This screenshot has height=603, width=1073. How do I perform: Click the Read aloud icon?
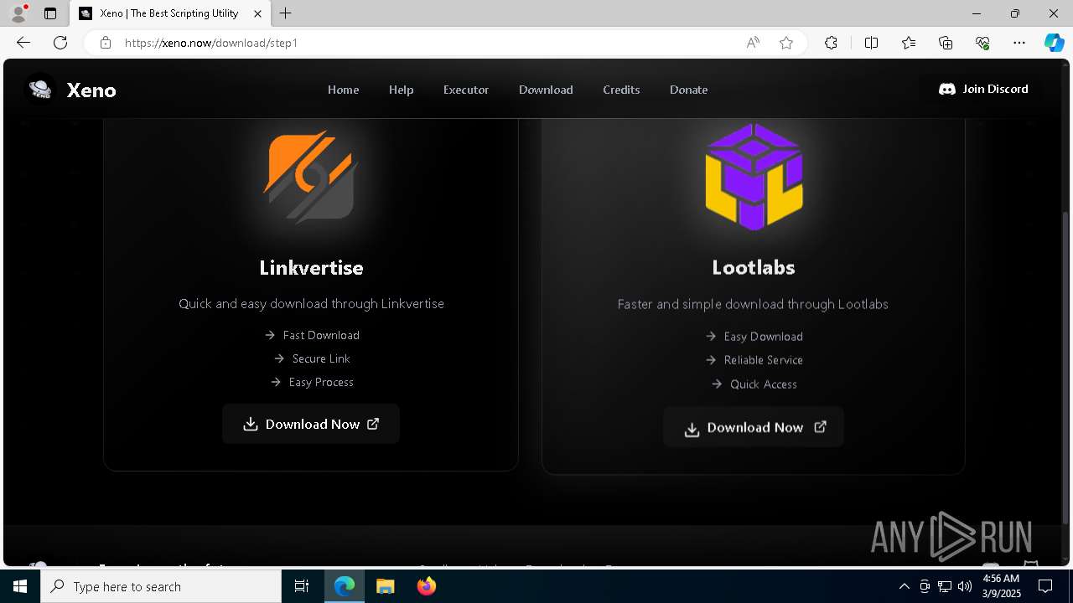click(753, 43)
